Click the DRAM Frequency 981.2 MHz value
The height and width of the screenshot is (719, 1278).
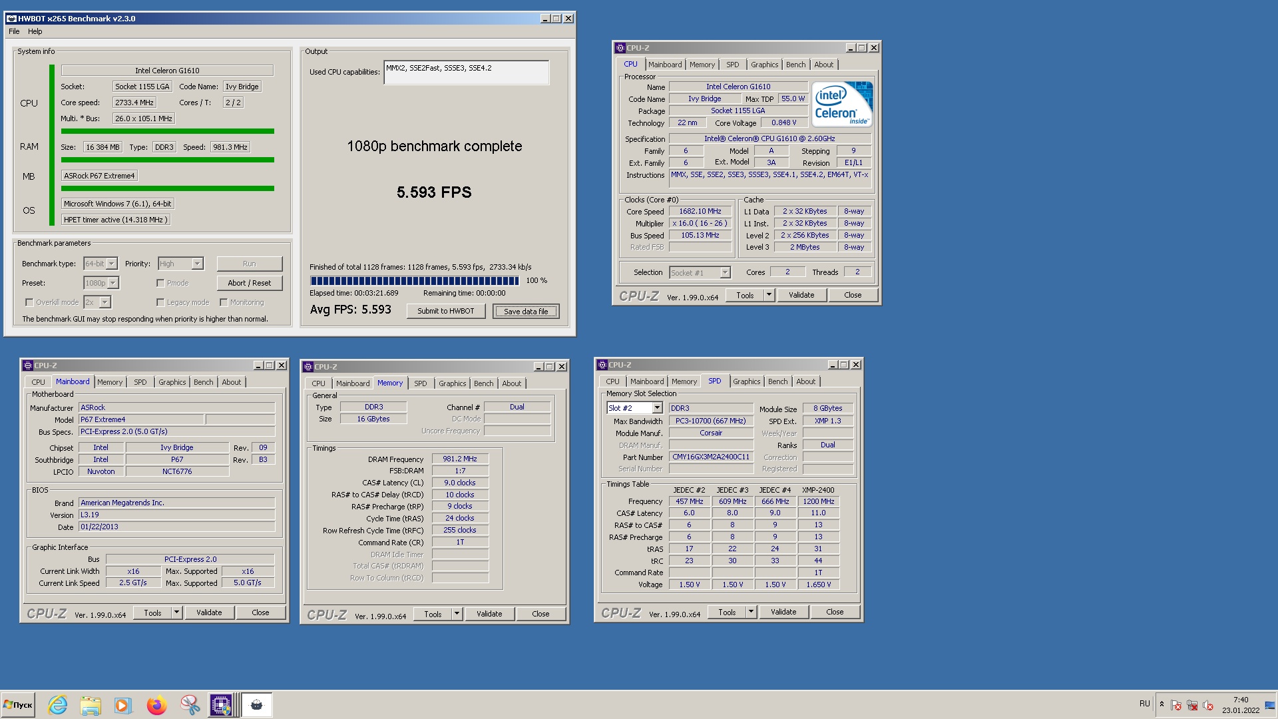(460, 459)
